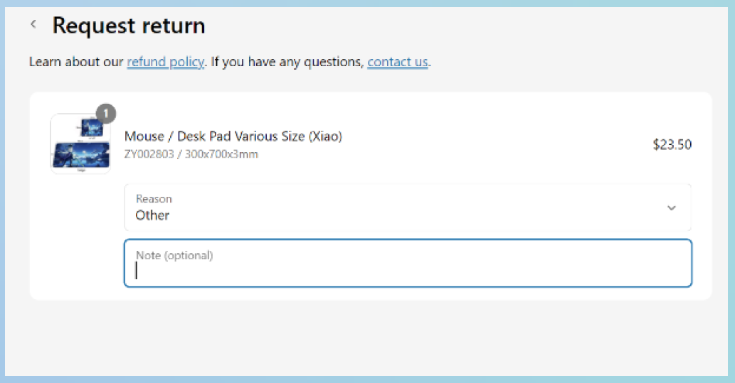Click the 'Learn about our' intro text

76,62
